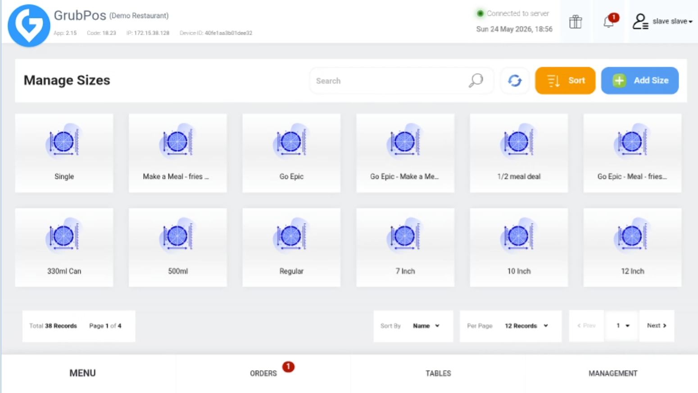Go to the Next page
This screenshot has height=393, width=698.
coord(657,325)
